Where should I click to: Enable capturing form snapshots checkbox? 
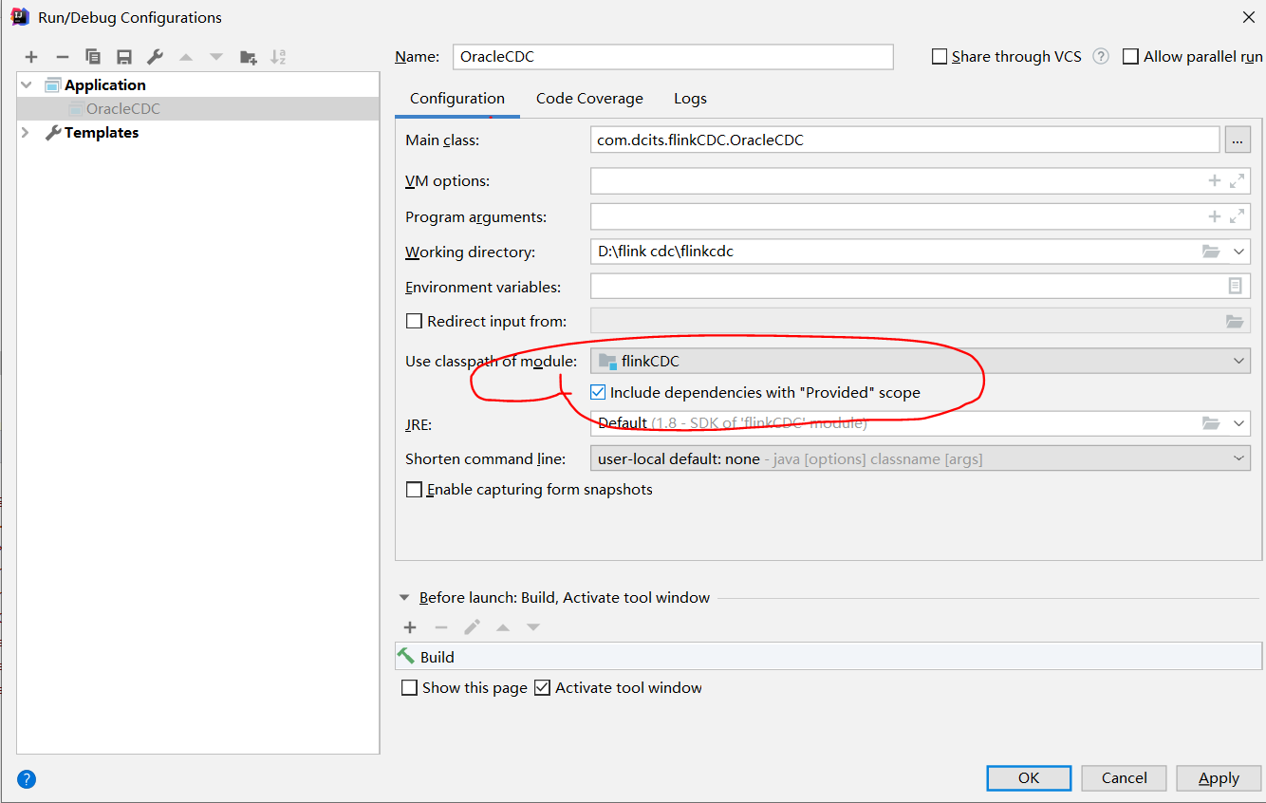(x=414, y=490)
